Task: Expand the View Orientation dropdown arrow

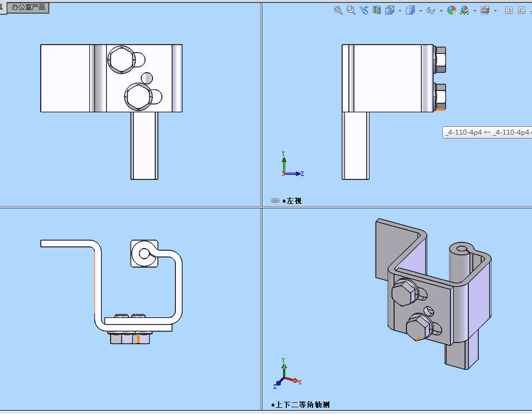Action: coord(400,10)
